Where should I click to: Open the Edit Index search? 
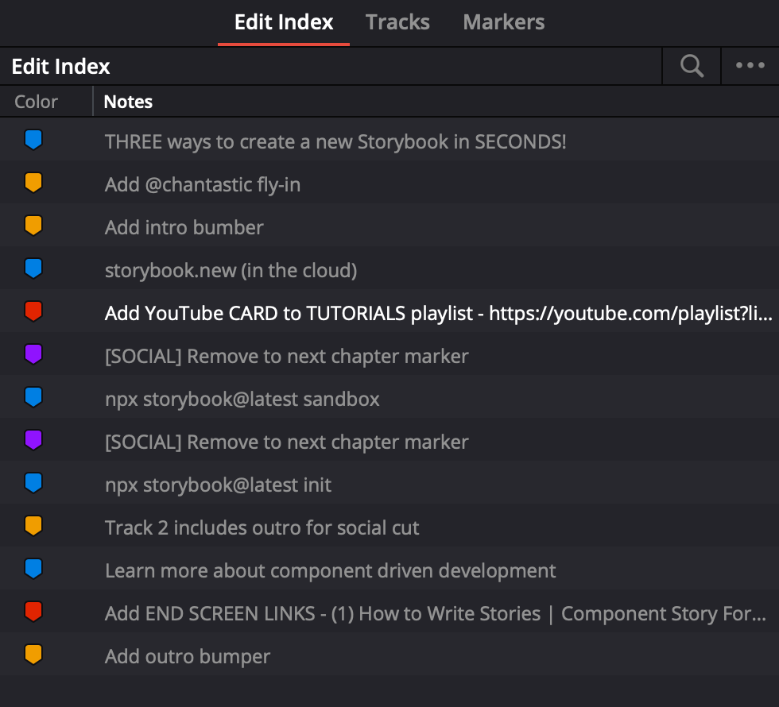pyautogui.click(x=691, y=66)
